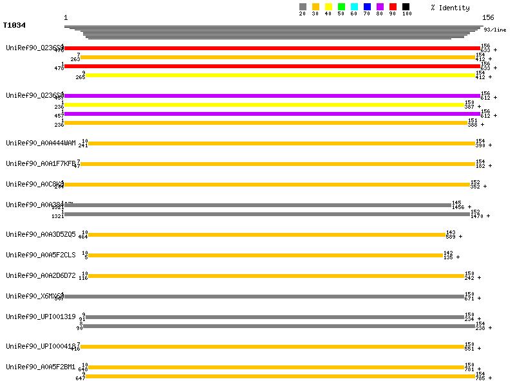Screen dimensions: 515x386
Task: Click the UniRef90_A0A5F2BM1 hit label
Action: point(41,367)
